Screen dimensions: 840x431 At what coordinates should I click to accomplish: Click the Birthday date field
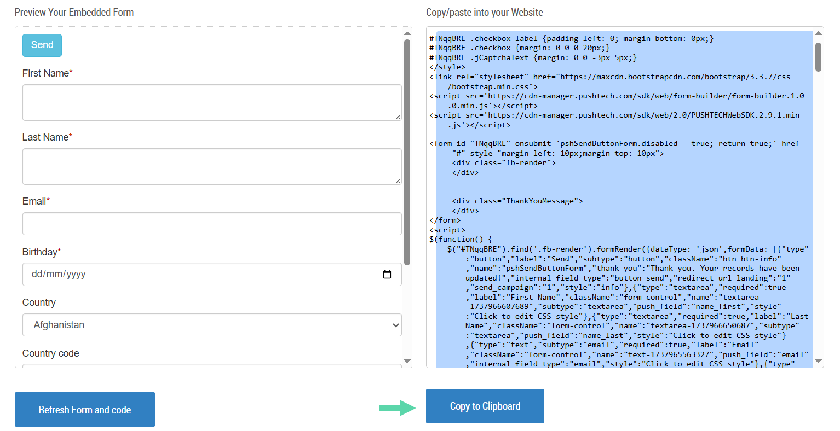coord(212,275)
